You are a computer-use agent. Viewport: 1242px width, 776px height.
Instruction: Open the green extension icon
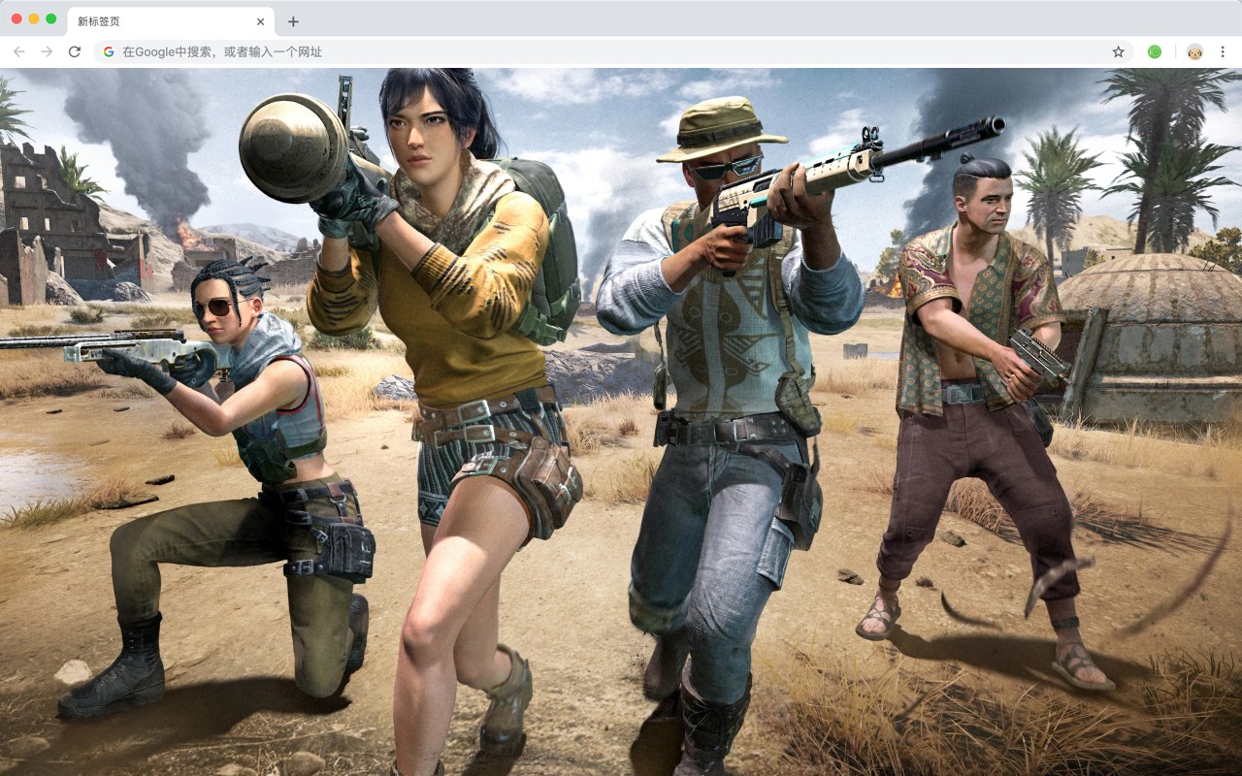point(1155,51)
